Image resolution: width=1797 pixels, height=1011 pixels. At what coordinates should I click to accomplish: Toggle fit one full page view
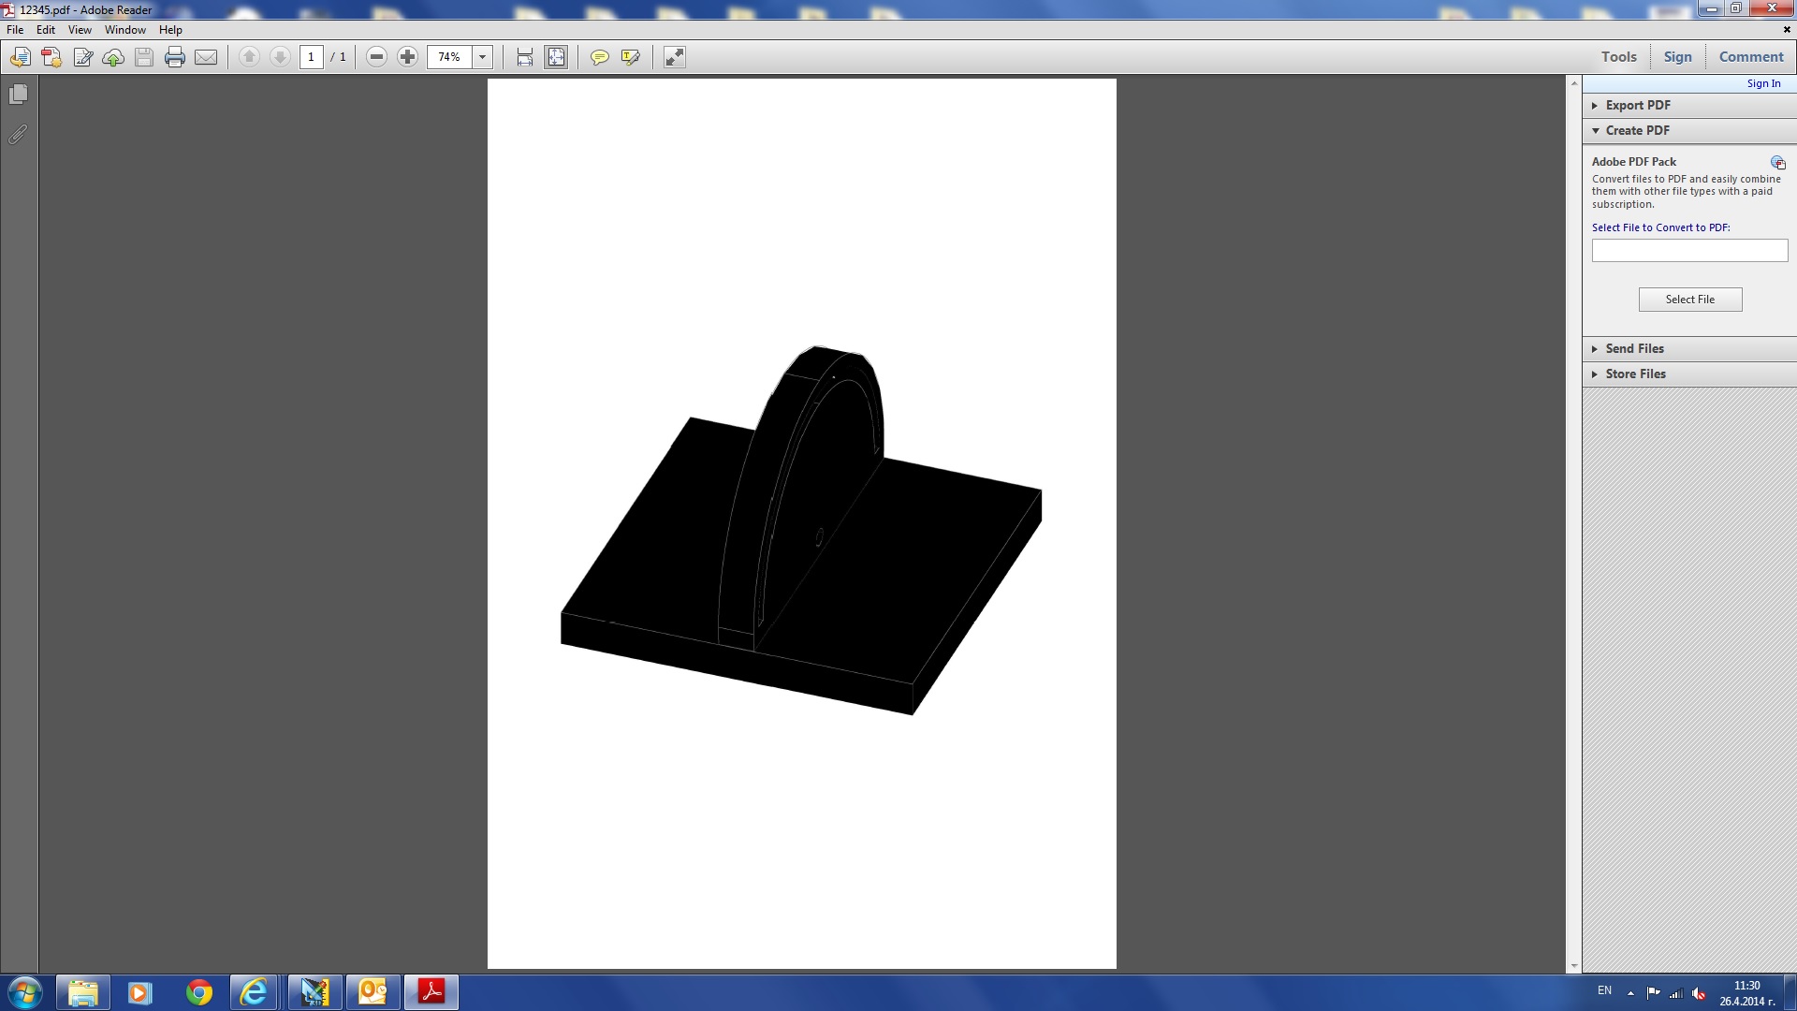556,58
